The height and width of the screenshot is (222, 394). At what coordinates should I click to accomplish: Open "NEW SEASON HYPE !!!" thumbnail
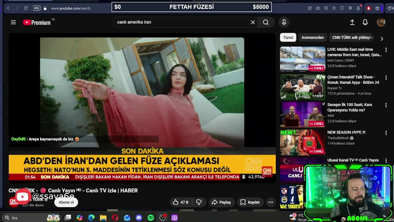(303, 142)
